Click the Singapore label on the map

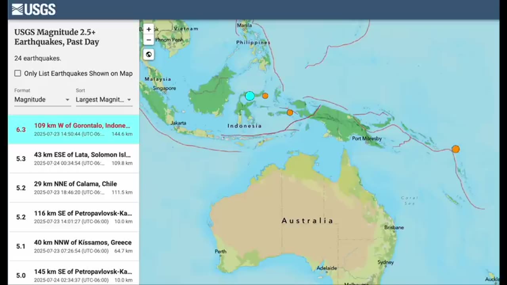(164, 88)
